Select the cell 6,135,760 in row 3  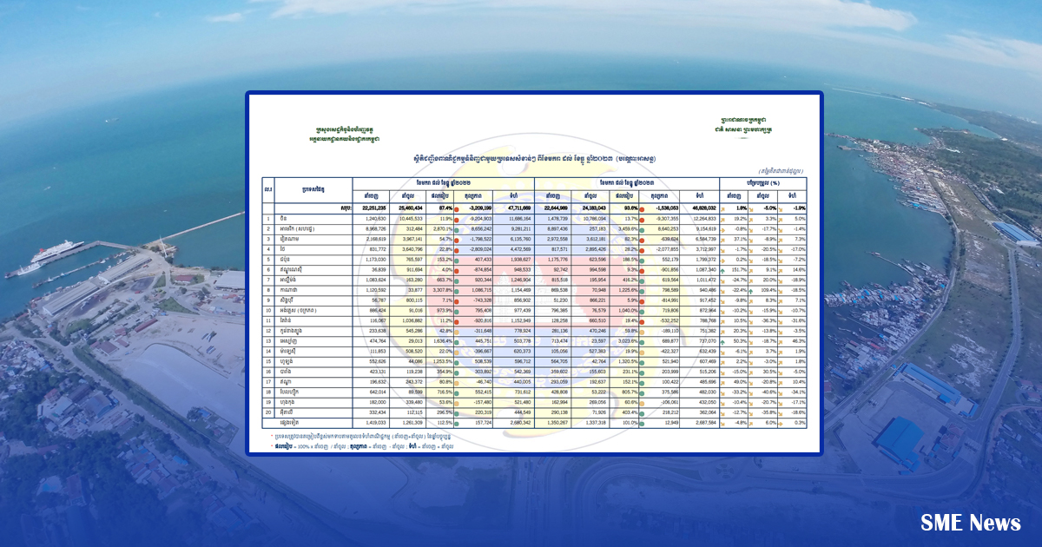(x=515, y=240)
